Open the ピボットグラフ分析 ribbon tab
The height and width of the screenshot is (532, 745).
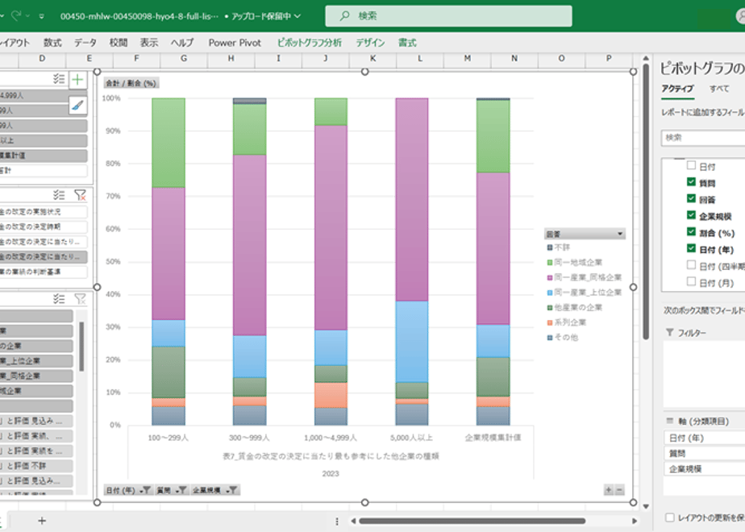[310, 43]
